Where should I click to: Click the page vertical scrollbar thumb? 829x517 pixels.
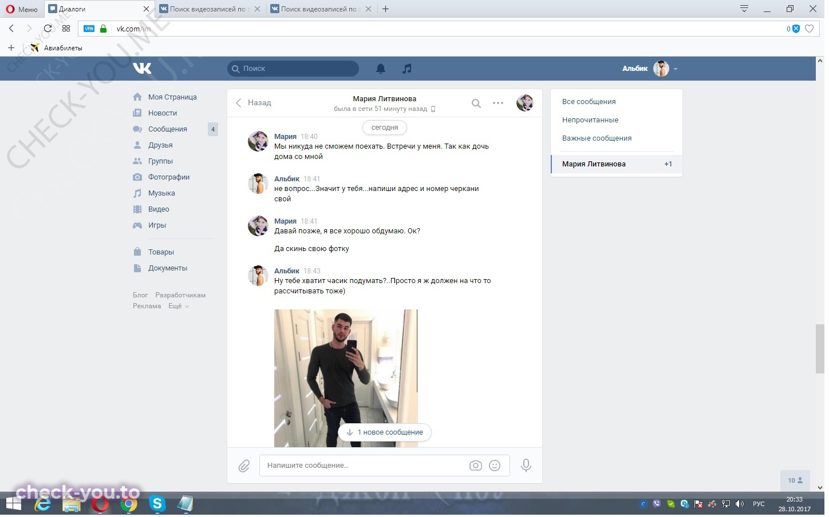[820, 349]
